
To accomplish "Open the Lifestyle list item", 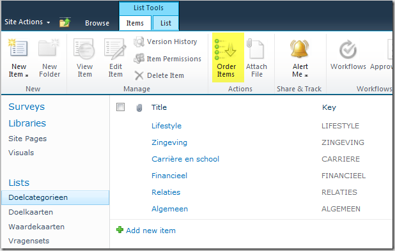I will (166, 126).
